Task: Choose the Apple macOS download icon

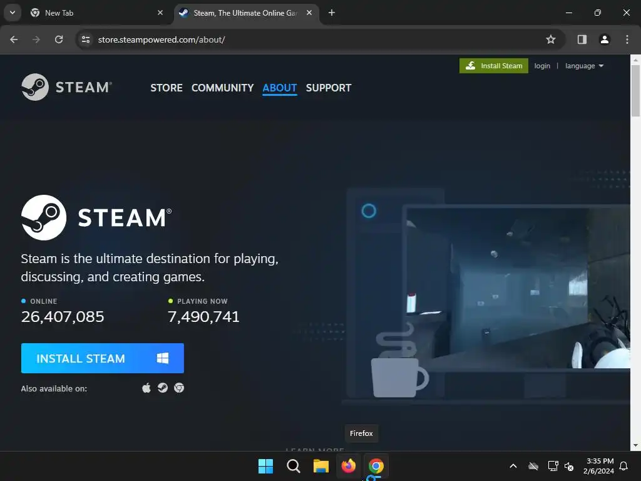Action: coord(146,388)
